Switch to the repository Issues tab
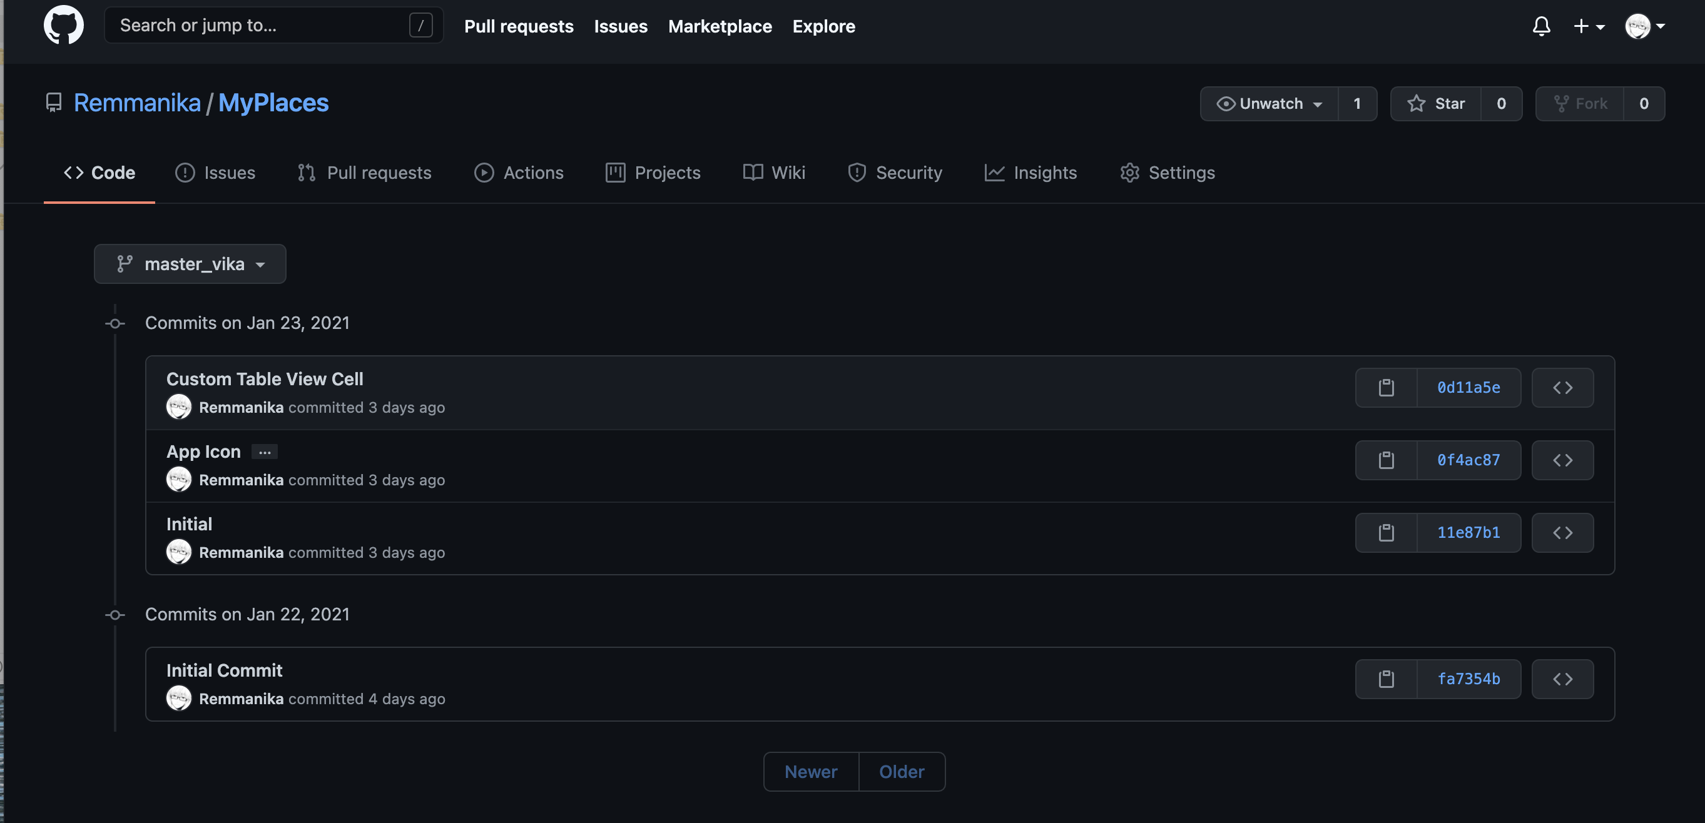The width and height of the screenshot is (1705, 823). tap(215, 173)
